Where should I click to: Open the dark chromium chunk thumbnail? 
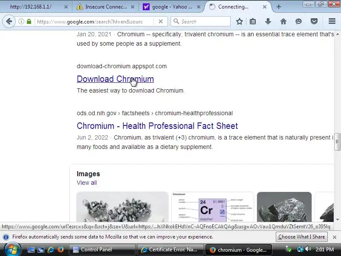tap(284, 207)
